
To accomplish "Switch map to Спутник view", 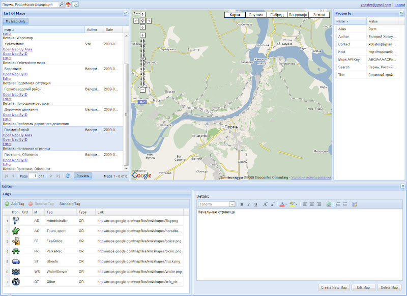I will point(256,15).
